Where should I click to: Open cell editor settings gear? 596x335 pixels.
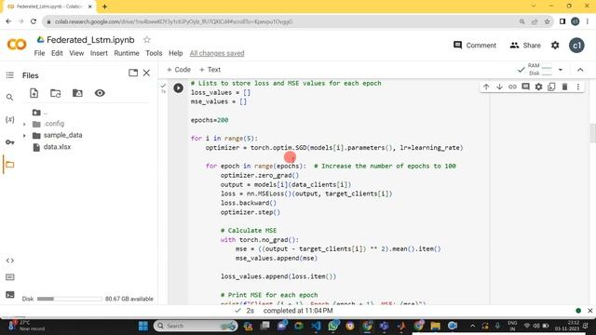tap(538, 87)
